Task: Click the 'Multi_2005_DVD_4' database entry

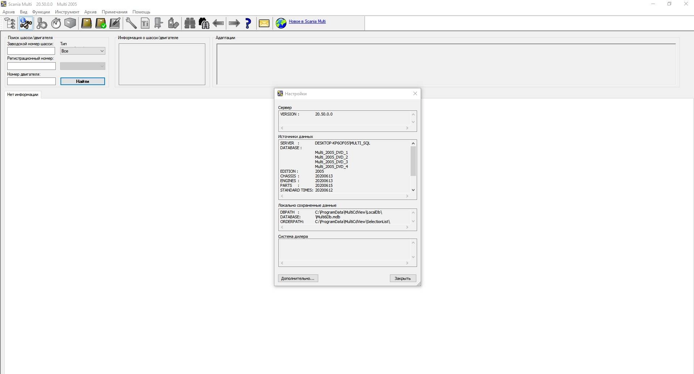Action: [x=331, y=167]
